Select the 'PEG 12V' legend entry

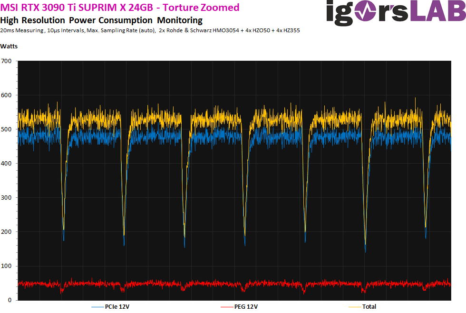tap(239, 307)
